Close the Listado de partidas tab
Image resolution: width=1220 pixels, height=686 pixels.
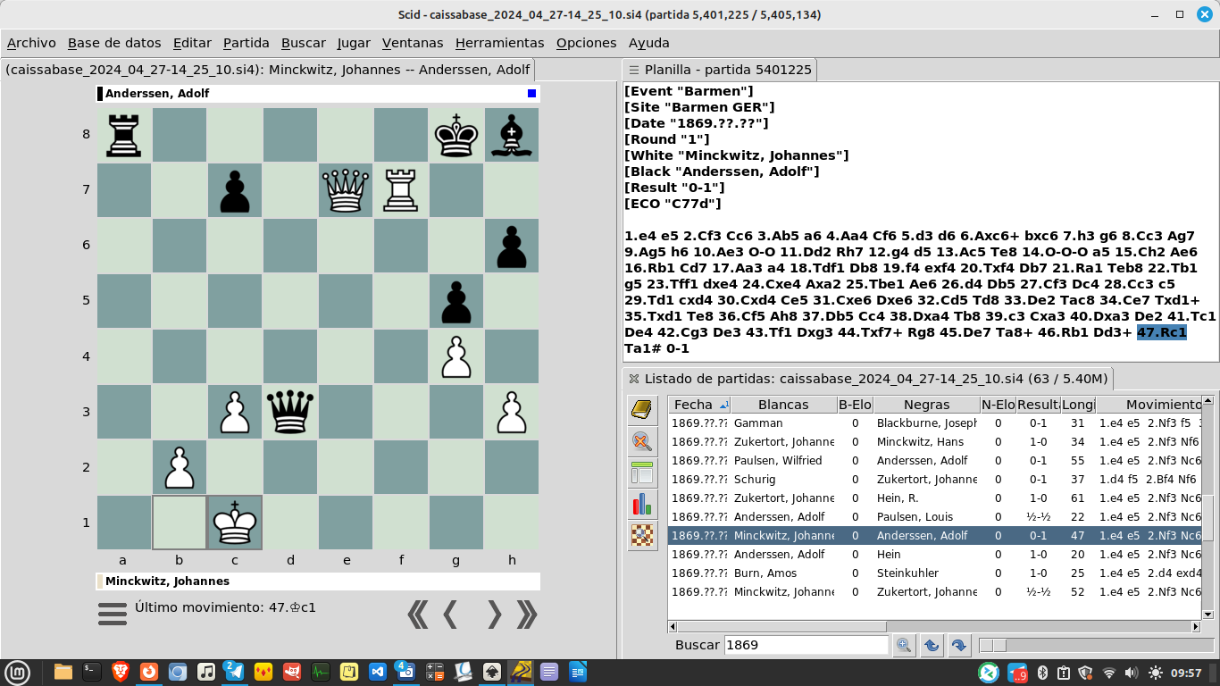click(633, 379)
